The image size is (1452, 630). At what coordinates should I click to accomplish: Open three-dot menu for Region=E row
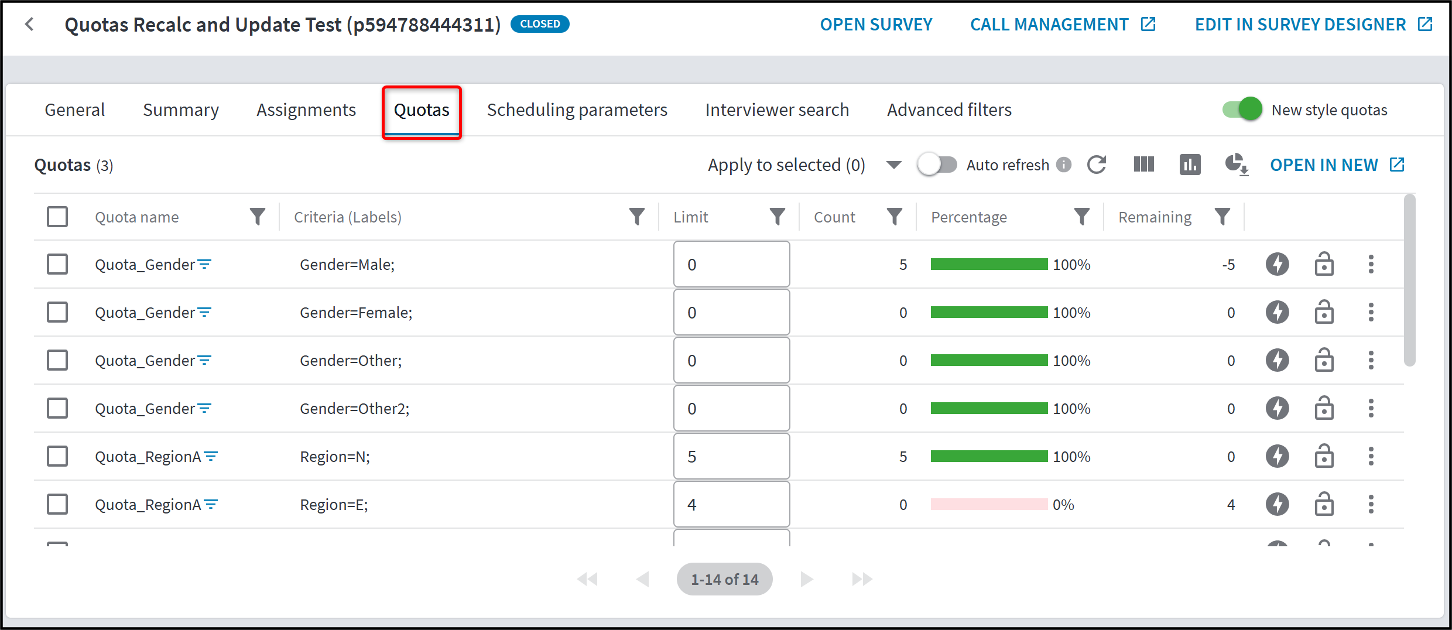click(1371, 504)
